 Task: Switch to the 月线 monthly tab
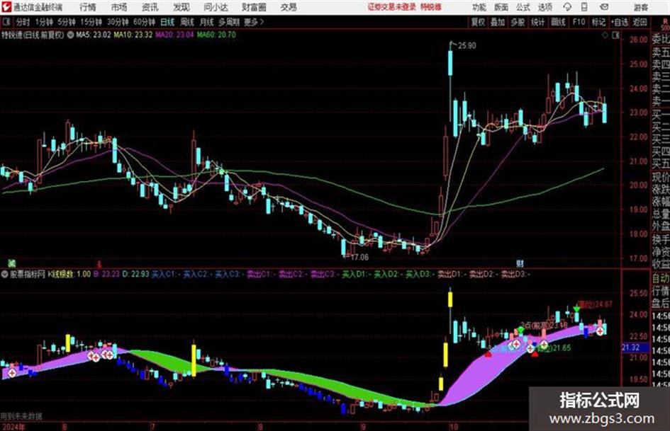pyautogui.click(x=207, y=22)
